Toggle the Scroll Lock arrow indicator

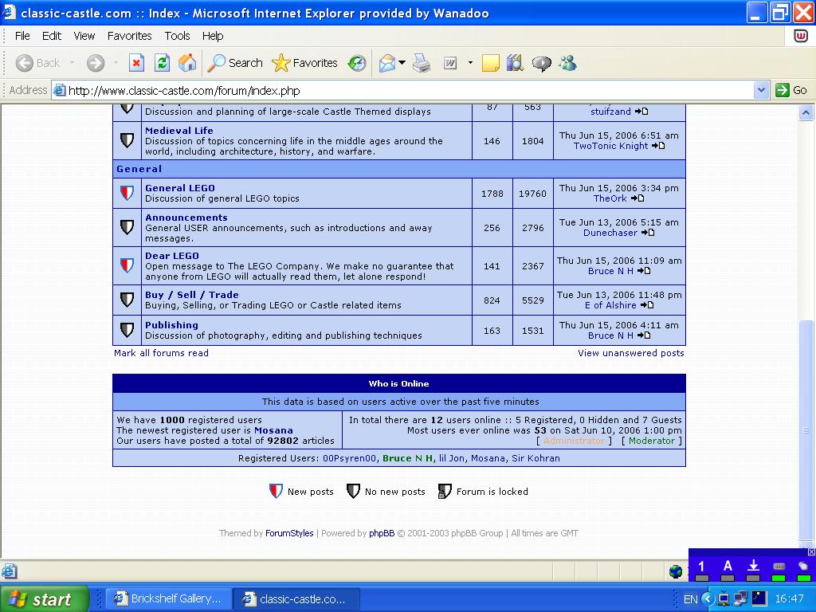click(x=753, y=567)
